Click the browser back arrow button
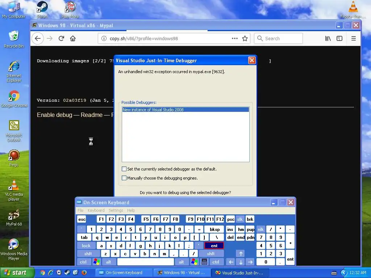Image resolution: width=371 pixels, height=278 pixels. pos(38,38)
